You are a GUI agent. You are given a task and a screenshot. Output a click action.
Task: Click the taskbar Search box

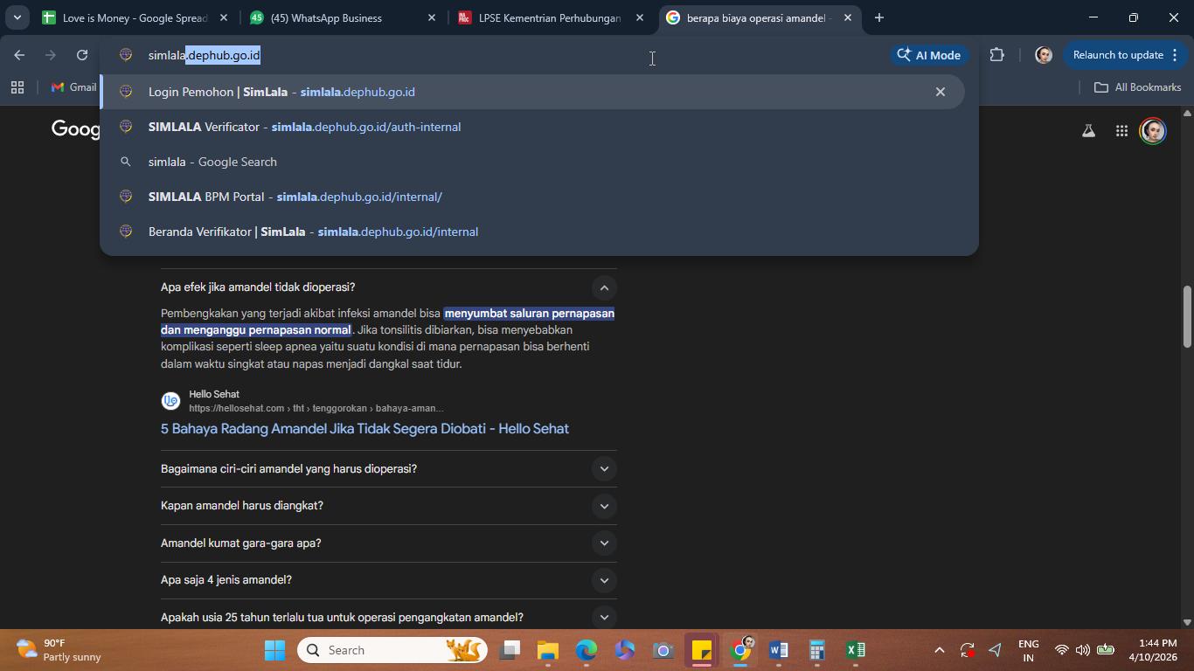coord(392,650)
